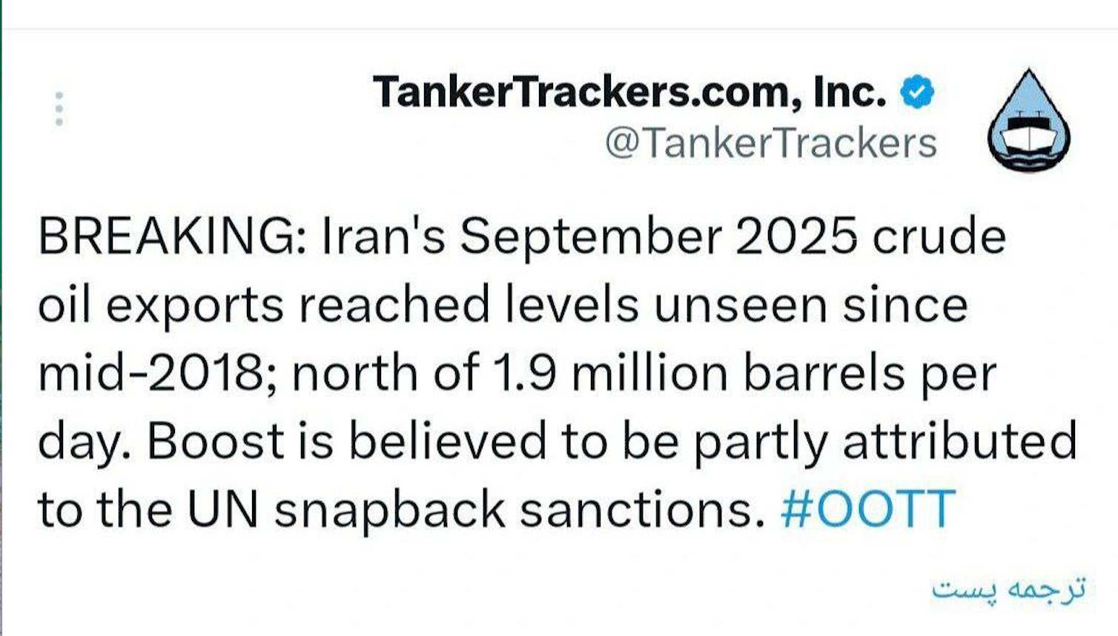Click the blue verified checkmark badge

[x=917, y=92]
